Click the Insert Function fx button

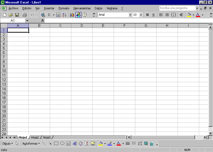43,21
